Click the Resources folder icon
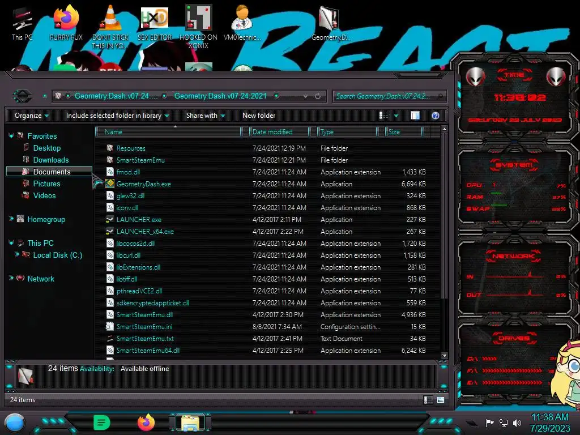This screenshot has width=580, height=435. pyautogui.click(x=110, y=148)
